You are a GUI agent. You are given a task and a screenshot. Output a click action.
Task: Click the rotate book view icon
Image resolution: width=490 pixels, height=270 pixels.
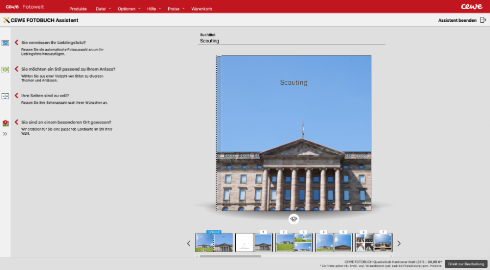pos(294,219)
